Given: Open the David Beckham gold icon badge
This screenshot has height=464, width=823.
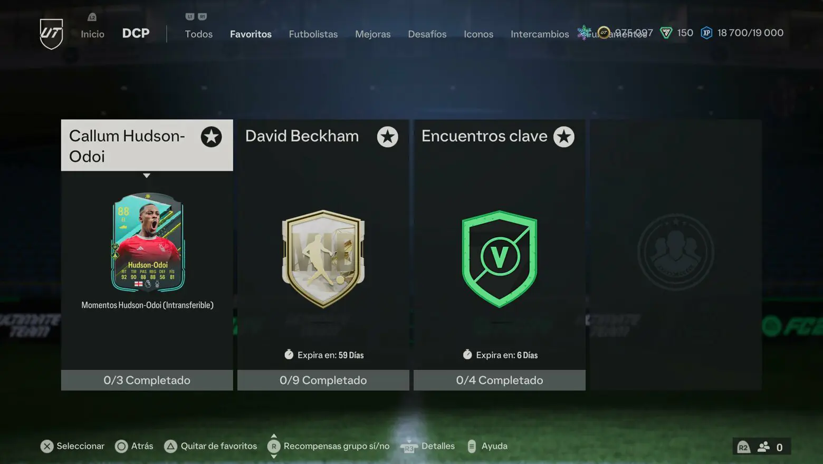Looking at the screenshot, I should click(323, 259).
